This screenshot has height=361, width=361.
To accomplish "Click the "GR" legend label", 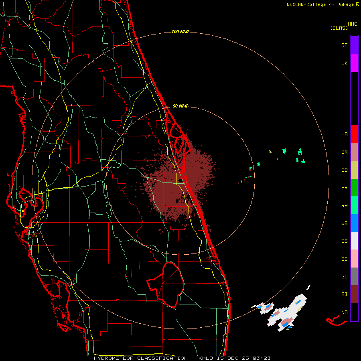I will tap(344, 152).
